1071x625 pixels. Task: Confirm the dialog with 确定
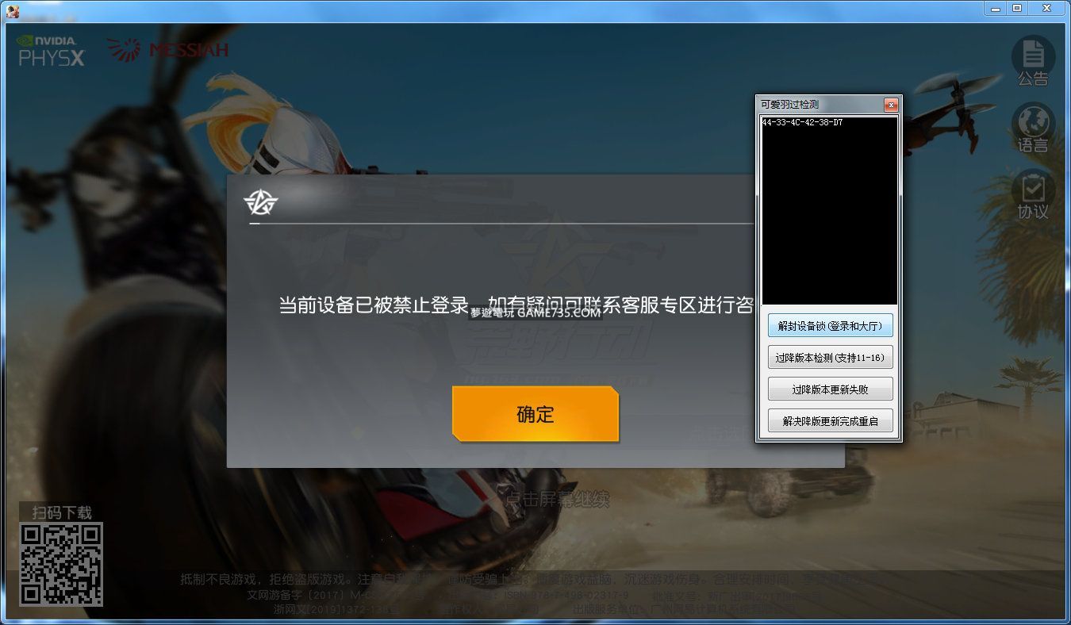(535, 414)
